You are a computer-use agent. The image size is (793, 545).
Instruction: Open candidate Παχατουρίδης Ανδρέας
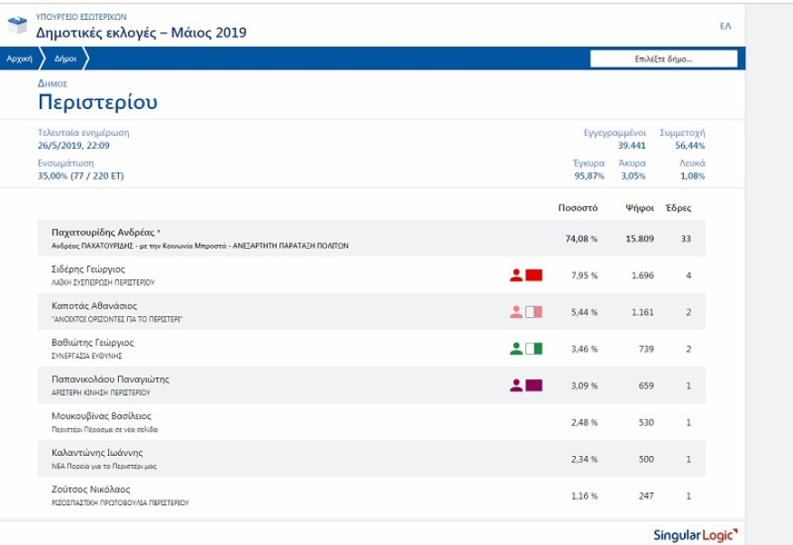pos(105,232)
